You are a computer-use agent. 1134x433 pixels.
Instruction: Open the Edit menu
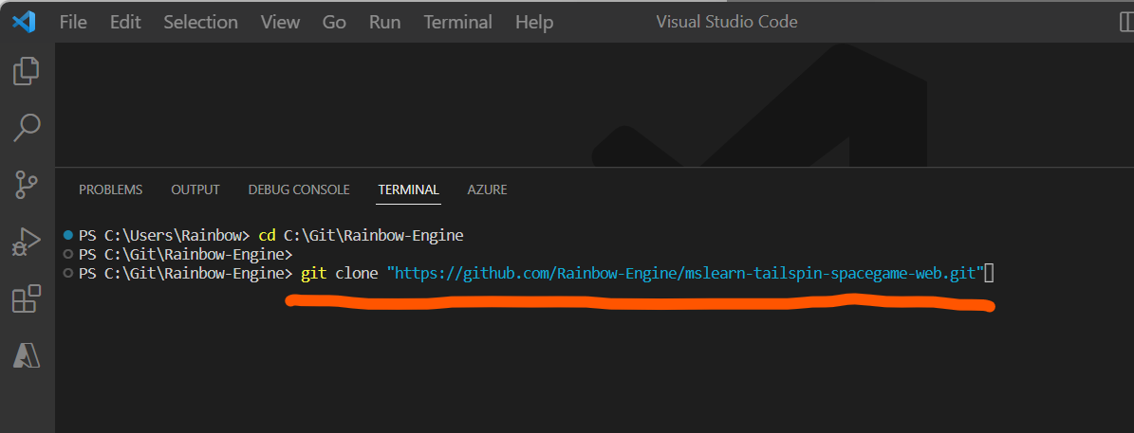[x=125, y=23]
